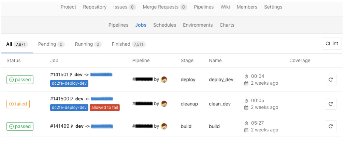
Task: Click passed status badge for build job
Action: pos(20,126)
